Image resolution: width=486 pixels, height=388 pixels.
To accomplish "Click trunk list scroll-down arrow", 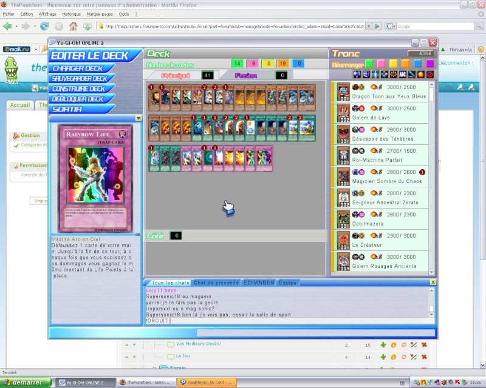I will click(431, 272).
